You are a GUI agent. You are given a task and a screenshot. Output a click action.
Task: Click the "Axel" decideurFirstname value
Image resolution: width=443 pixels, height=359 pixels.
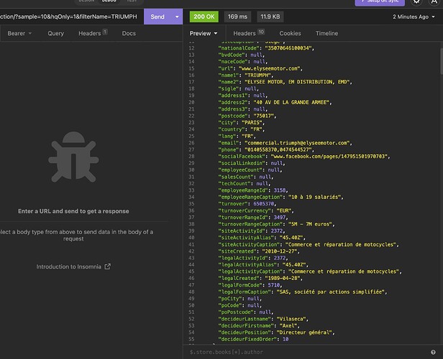(287, 326)
